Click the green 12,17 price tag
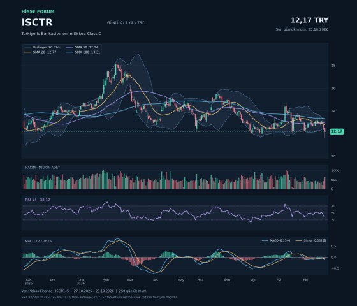The height and width of the screenshot is (306, 357). 337,131
